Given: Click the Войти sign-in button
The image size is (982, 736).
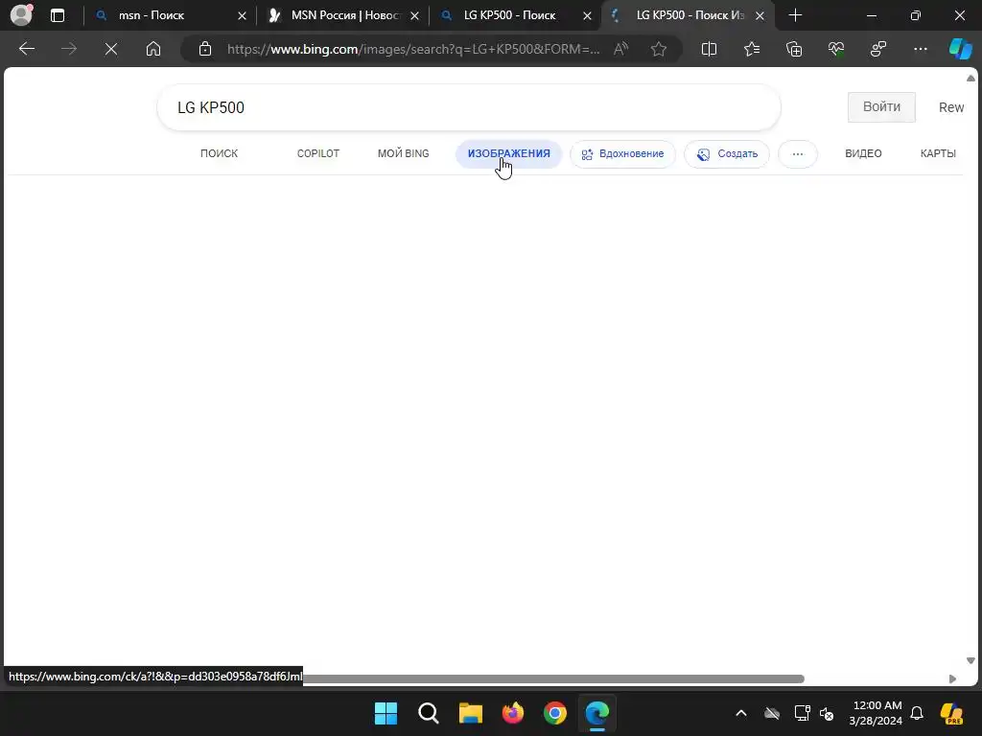Looking at the screenshot, I should pyautogui.click(x=882, y=107).
